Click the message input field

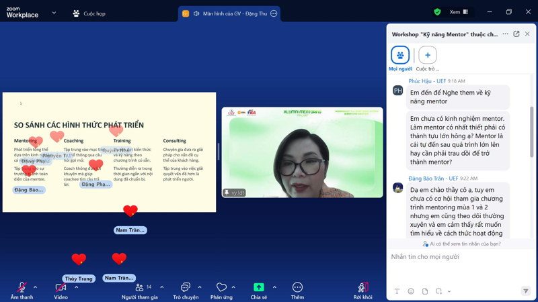[457, 257]
